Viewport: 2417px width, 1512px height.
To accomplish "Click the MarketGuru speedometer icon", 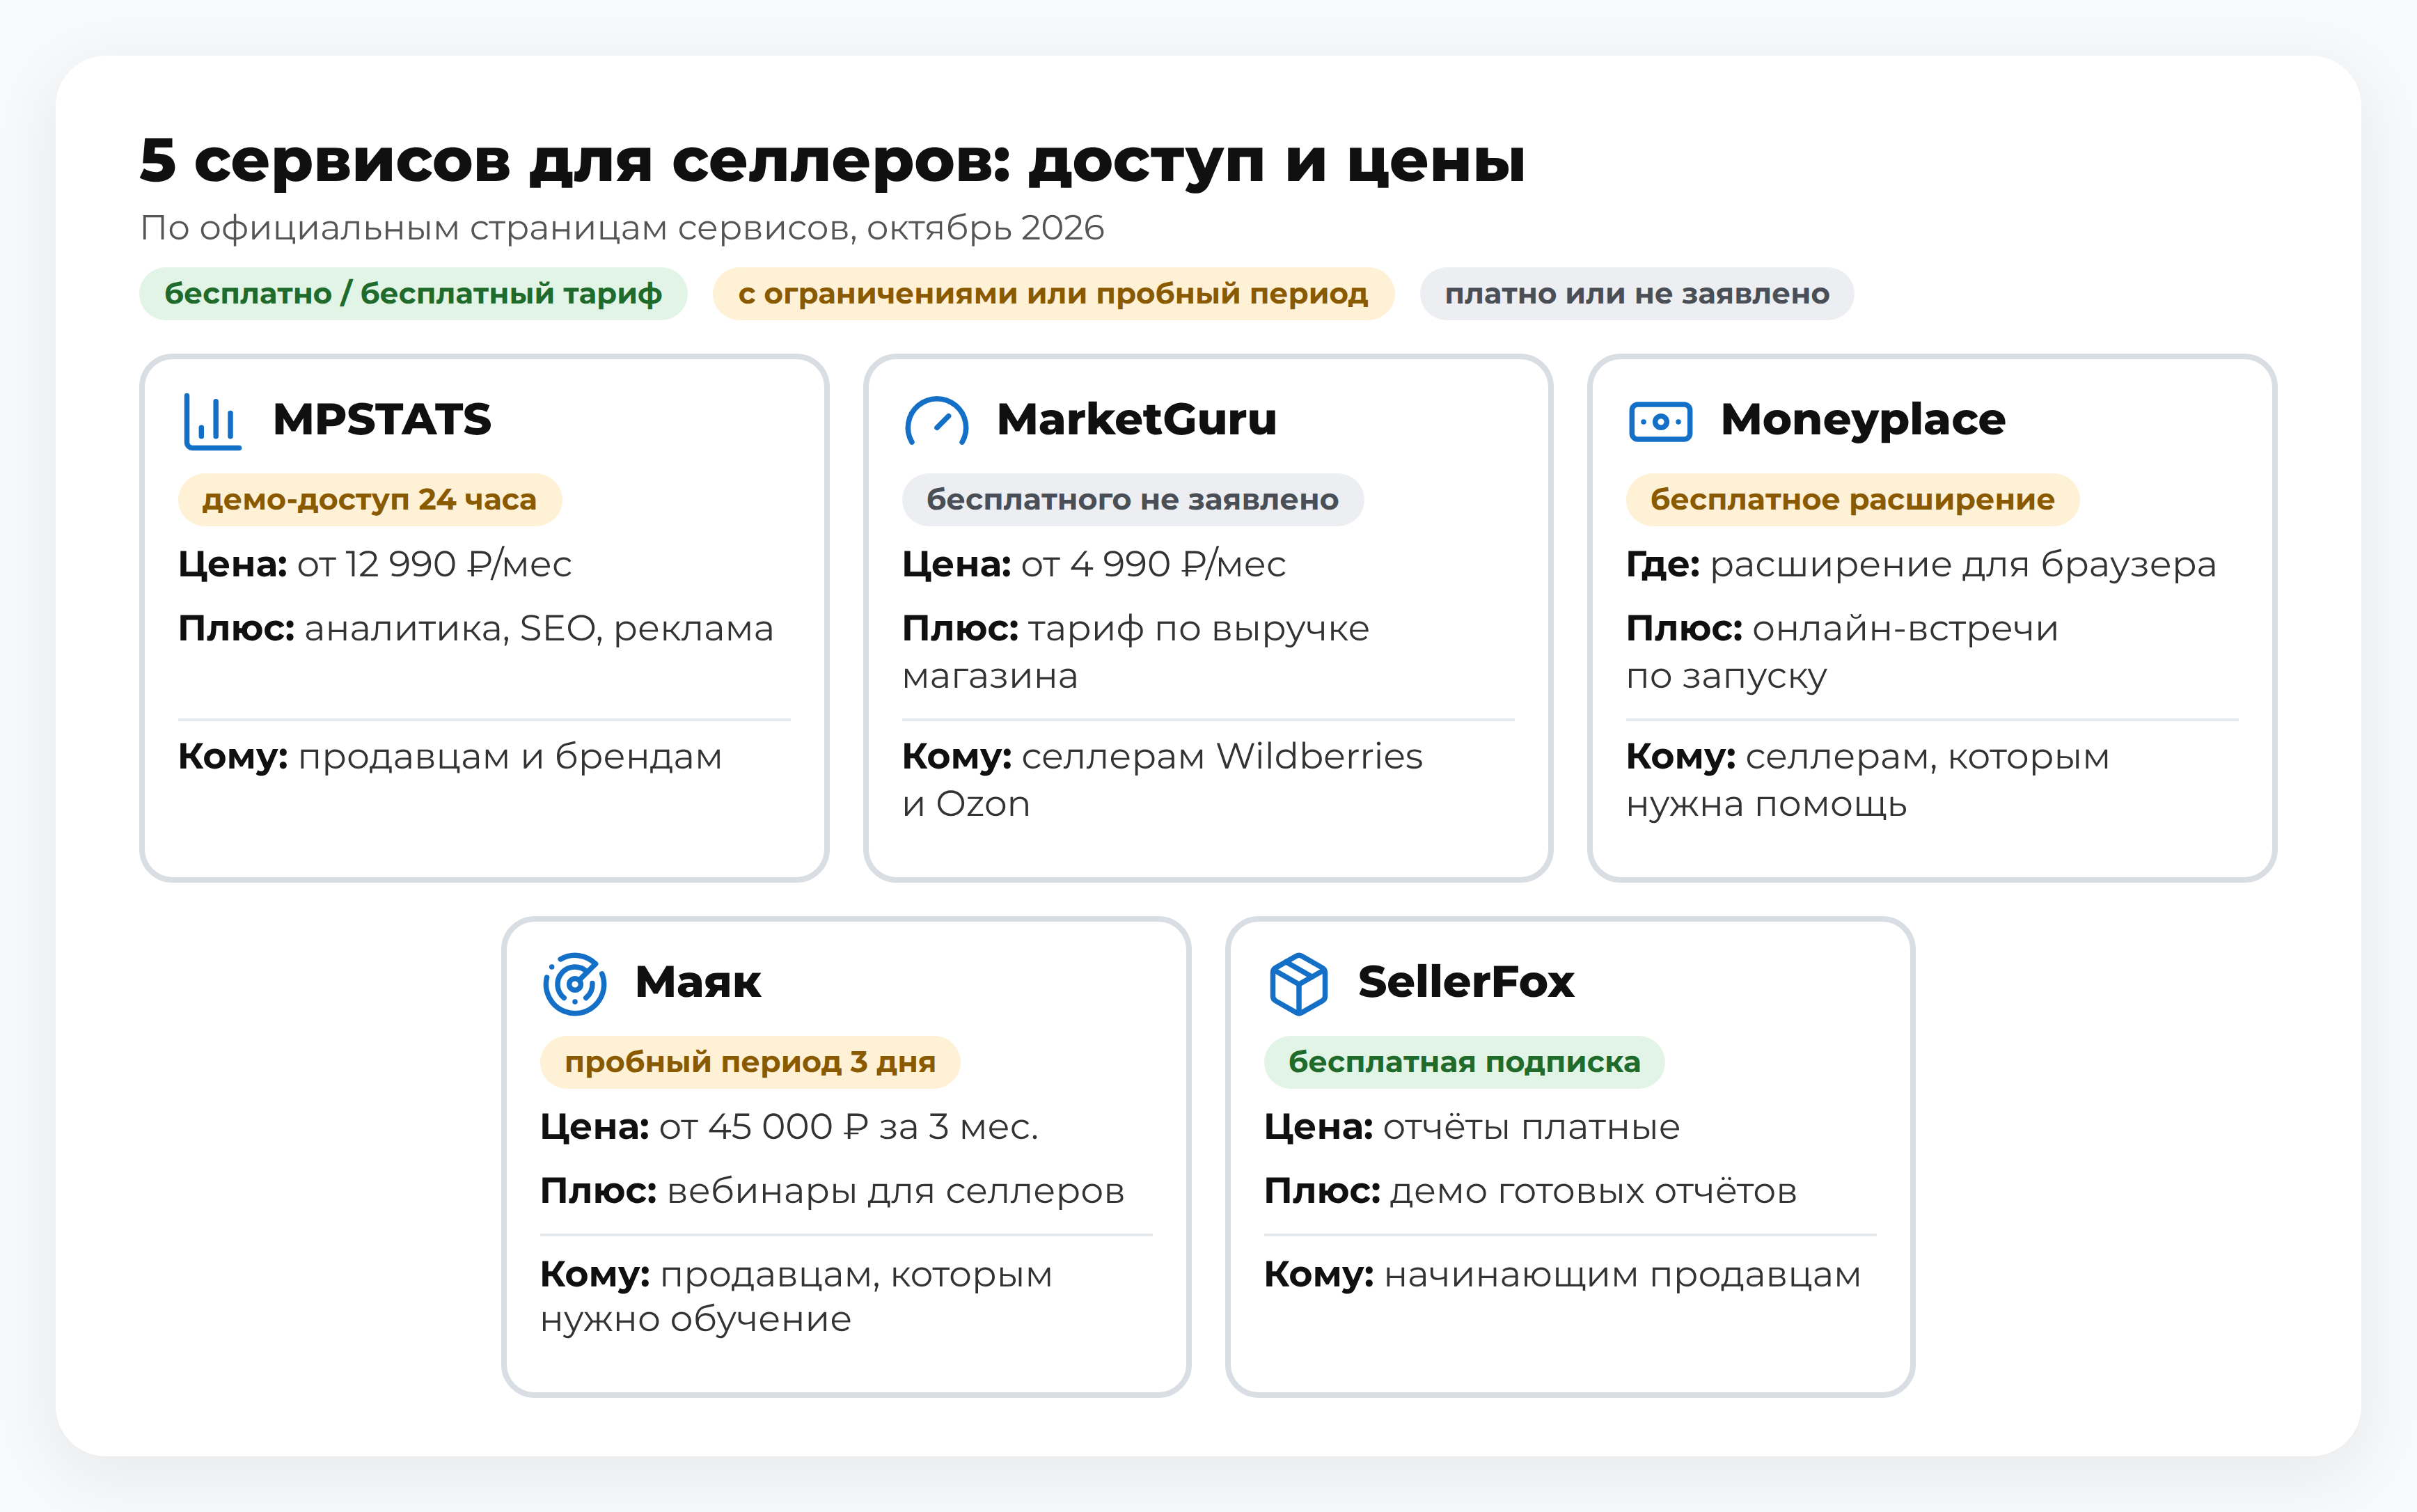I will pos(936,421).
